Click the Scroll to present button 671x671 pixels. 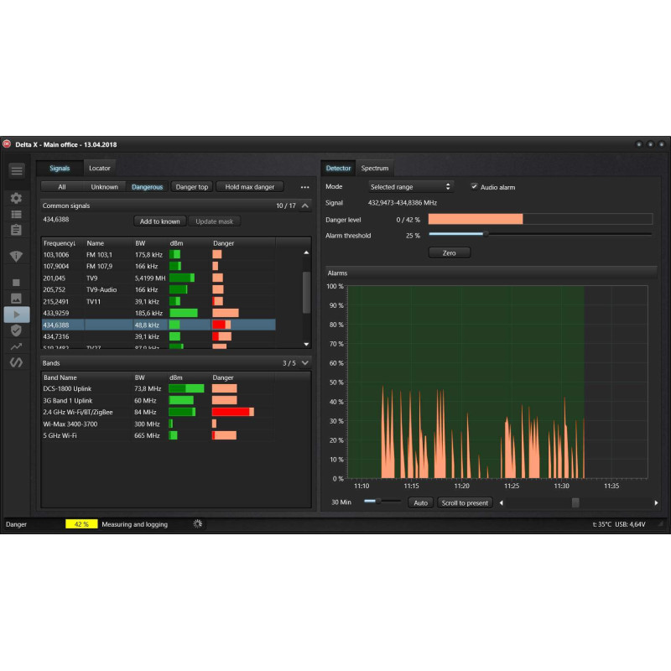[x=465, y=502]
